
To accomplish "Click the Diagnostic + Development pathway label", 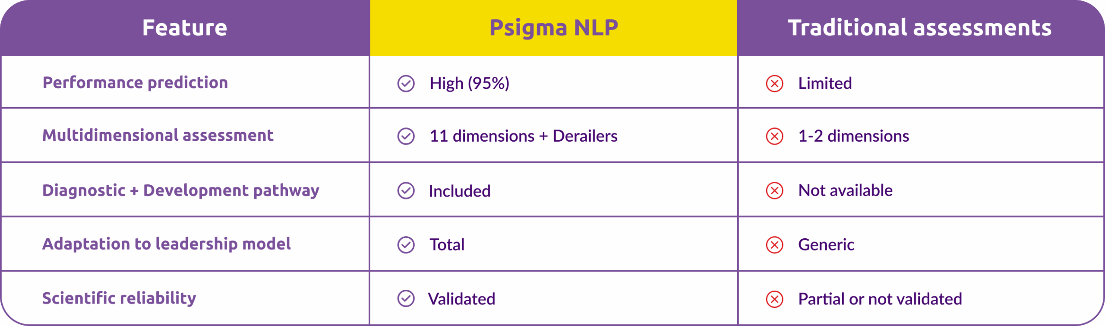I will [x=180, y=190].
